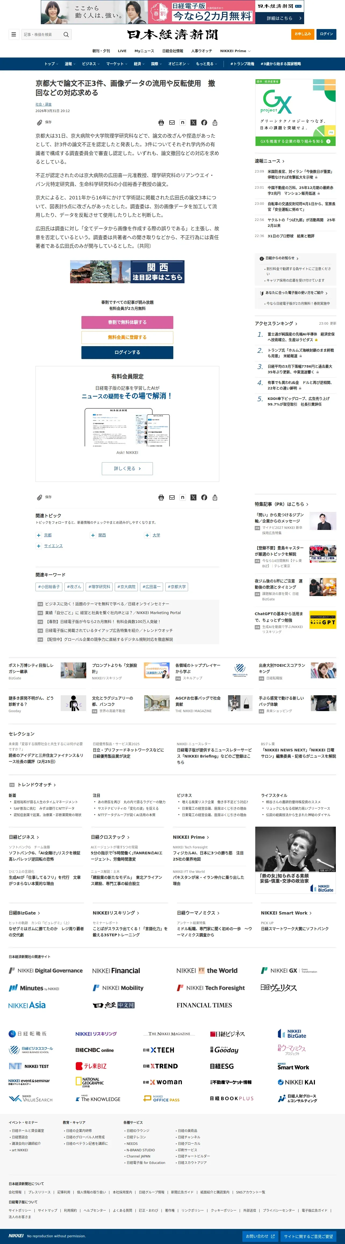Click the 記事・株価を検索 search field
This screenshot has width=345, height=1244.
pos(41,34)
